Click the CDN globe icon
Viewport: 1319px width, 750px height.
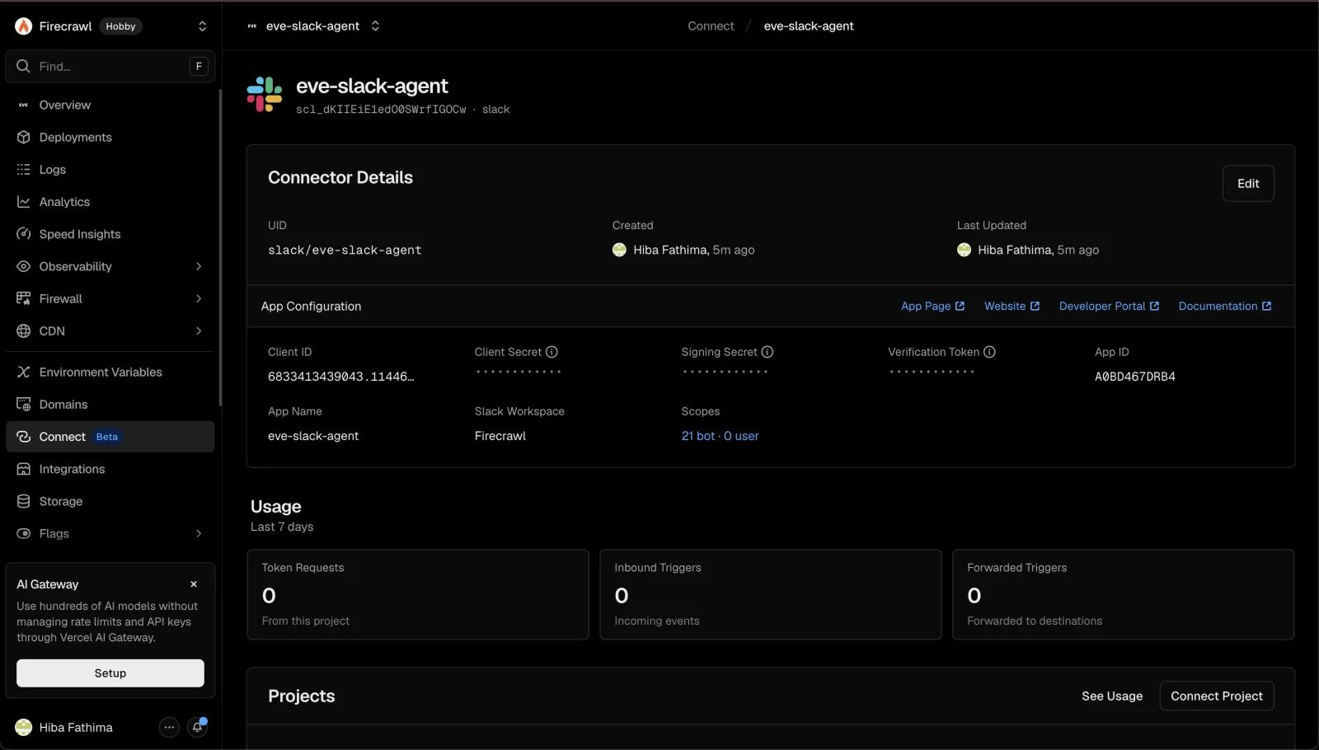pos(23,331)
